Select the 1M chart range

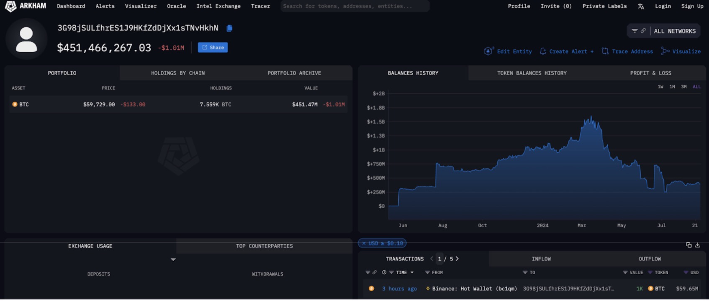pyautogui.click(x=672, y=87)
